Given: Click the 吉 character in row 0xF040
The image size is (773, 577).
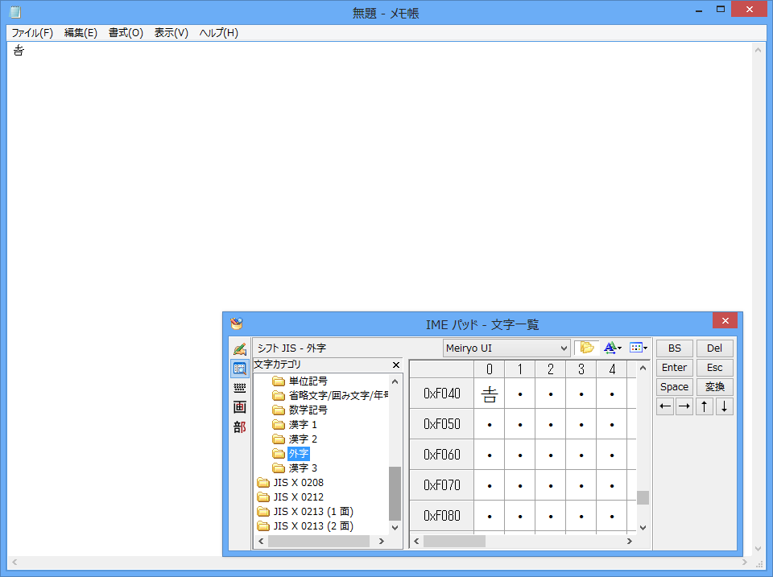Looking at the screenshot, I should [x=489, y=394].
